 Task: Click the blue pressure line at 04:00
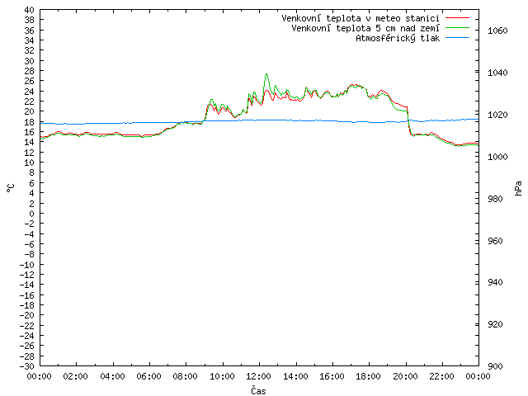[113, 123]
